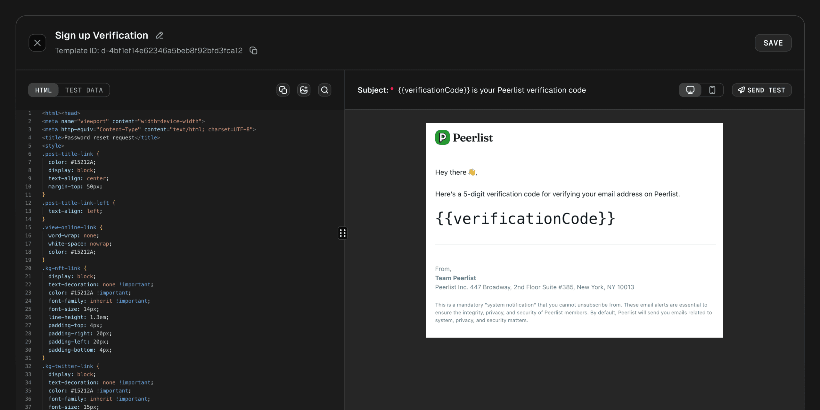Switch the editor mode toggle to TEST DATA
The height and width of the screenshot is (410, 820).
click(x=84, y=90)
